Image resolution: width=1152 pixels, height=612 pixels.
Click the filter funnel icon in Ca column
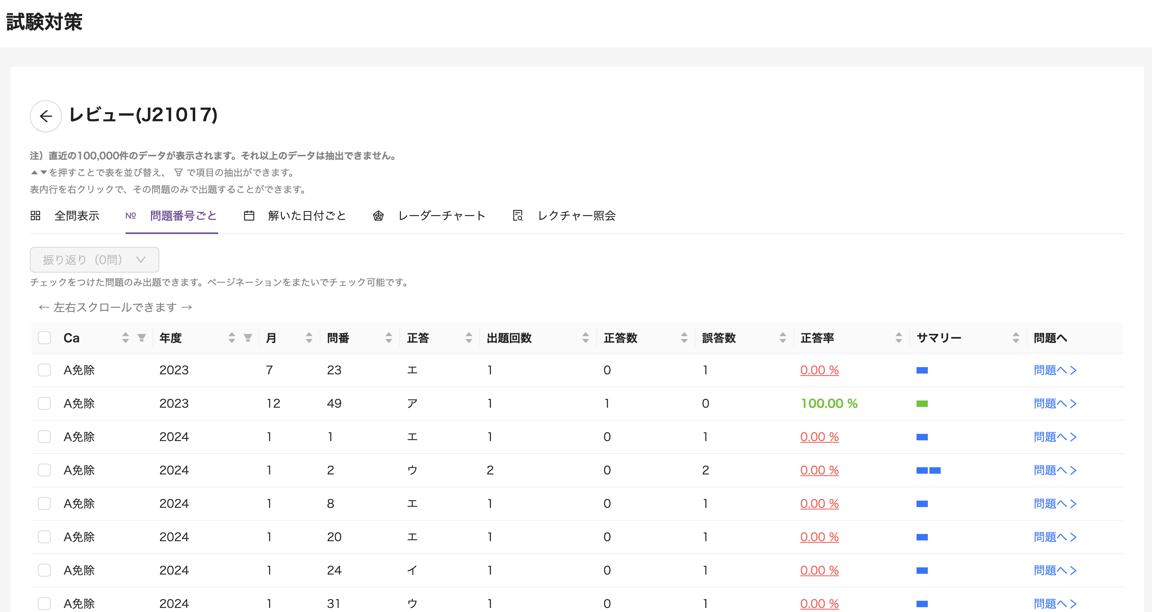coord(141,338)
